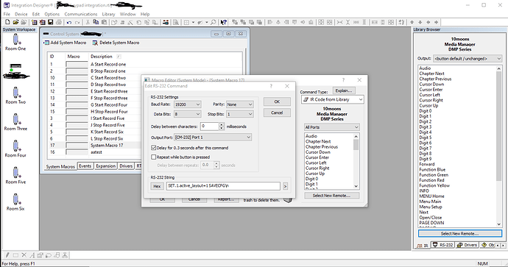Open the Baud Rate dropdown
508x267 pixels.
click(x=188, y=104)
